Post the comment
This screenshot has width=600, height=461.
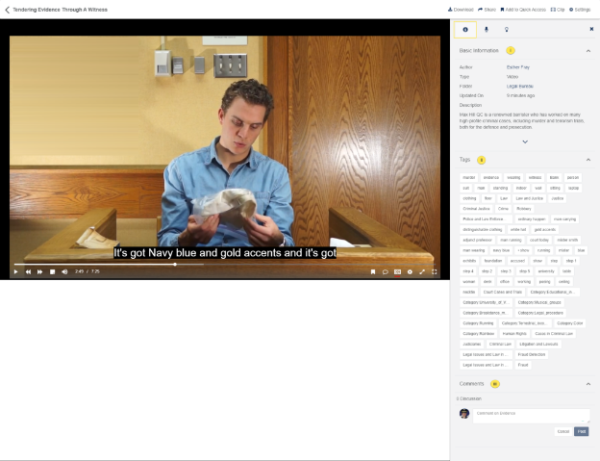click(x=582, y=431)
